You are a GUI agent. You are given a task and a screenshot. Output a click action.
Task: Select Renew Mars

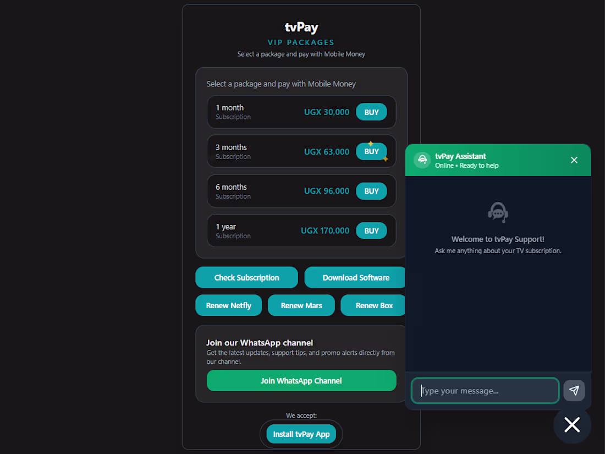[x=301, y=305]
